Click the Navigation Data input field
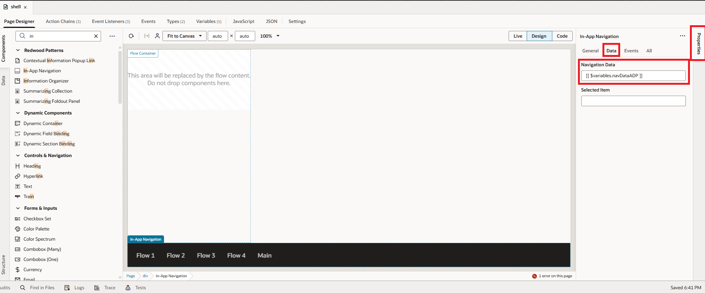 tap(633, 76)
